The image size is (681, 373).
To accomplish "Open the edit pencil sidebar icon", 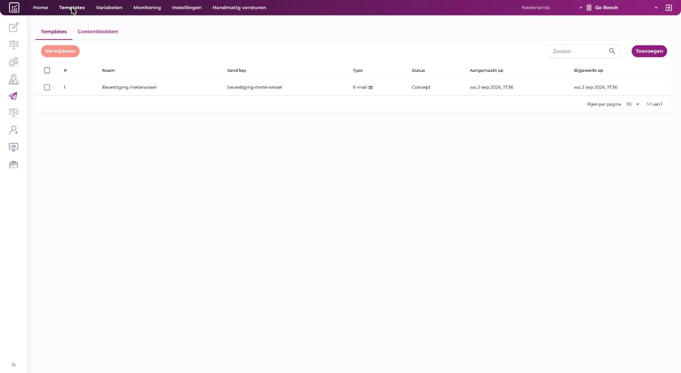I will pos(14,27).
